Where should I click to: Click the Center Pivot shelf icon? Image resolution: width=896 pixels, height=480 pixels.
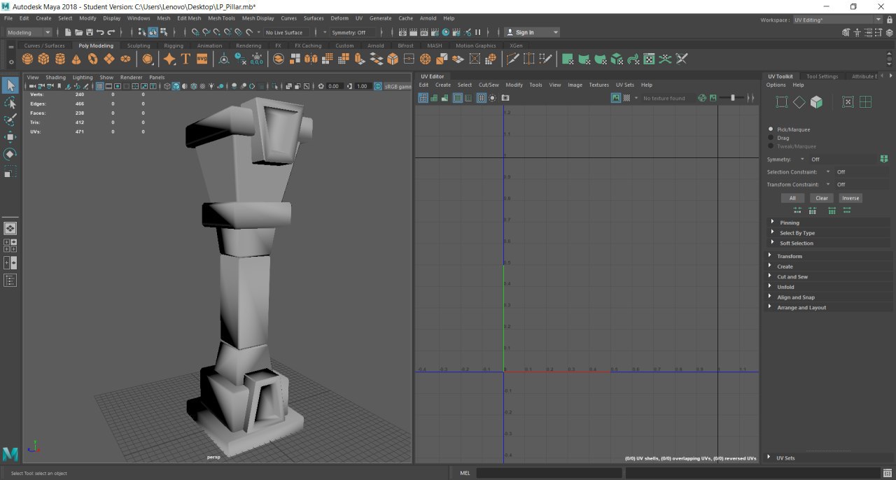[x=223, y=59]
